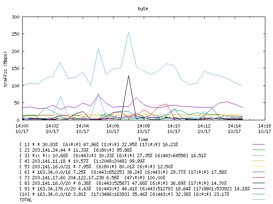Viewport: 273px width, 204px height.
Task: Select the chart title 'byte'
Action: coord(143,8)
